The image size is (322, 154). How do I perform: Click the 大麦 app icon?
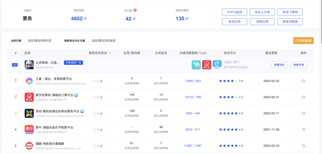tap(29, 81)
